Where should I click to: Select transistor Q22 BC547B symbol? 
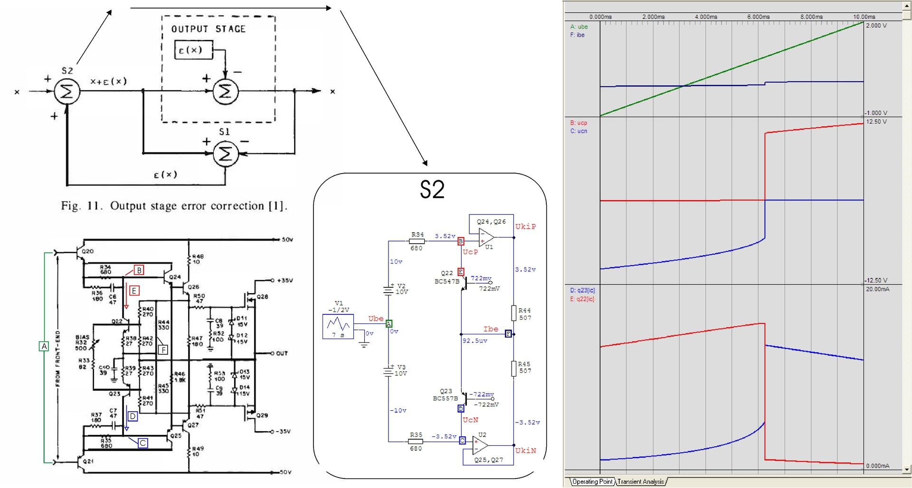coord(465,284)
